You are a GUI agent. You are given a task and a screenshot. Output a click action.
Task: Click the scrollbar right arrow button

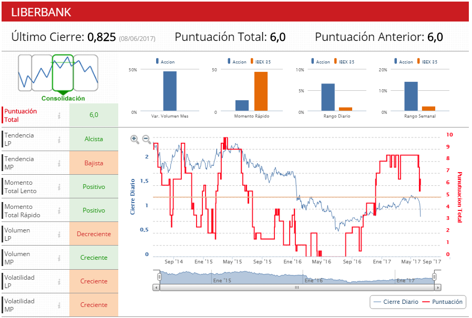[438, 288]
